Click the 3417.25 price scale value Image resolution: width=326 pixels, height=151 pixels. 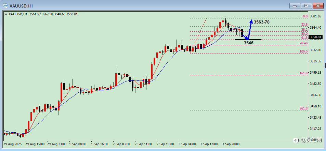[316, 129]
